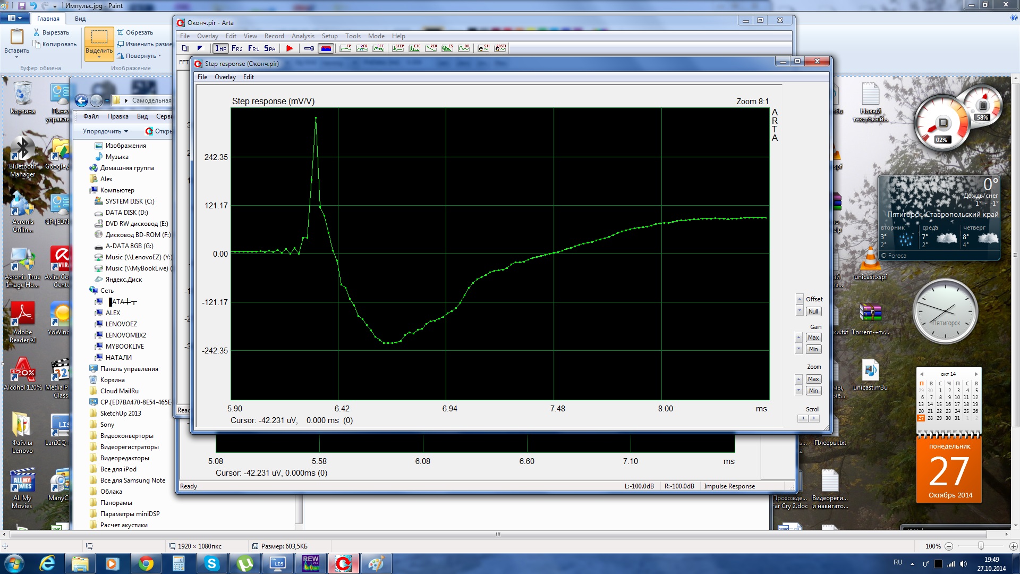Click the Scroll left arrow
The image size is (1020, 574).
(803, 418)
